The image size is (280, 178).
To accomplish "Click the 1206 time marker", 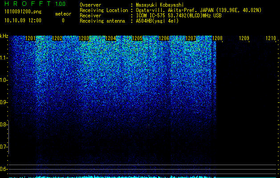I will click(164, 38).
